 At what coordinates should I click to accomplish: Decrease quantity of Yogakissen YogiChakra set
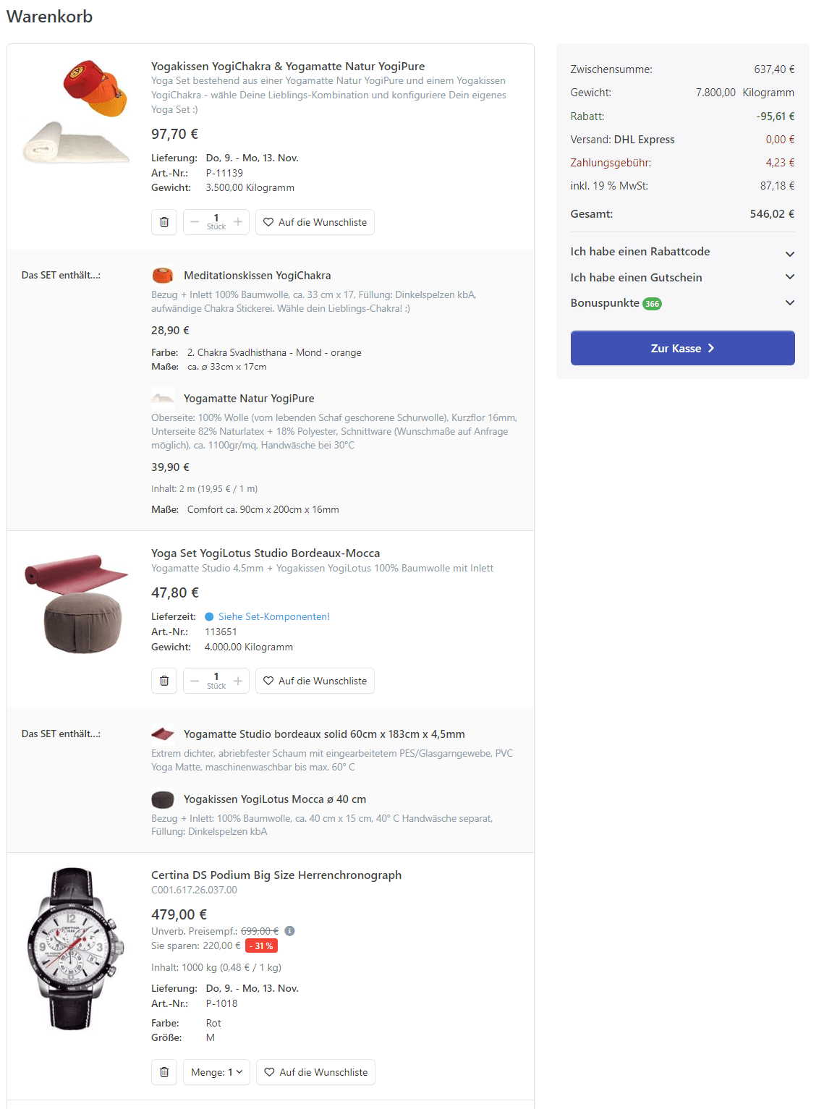[x=195, y=222]
